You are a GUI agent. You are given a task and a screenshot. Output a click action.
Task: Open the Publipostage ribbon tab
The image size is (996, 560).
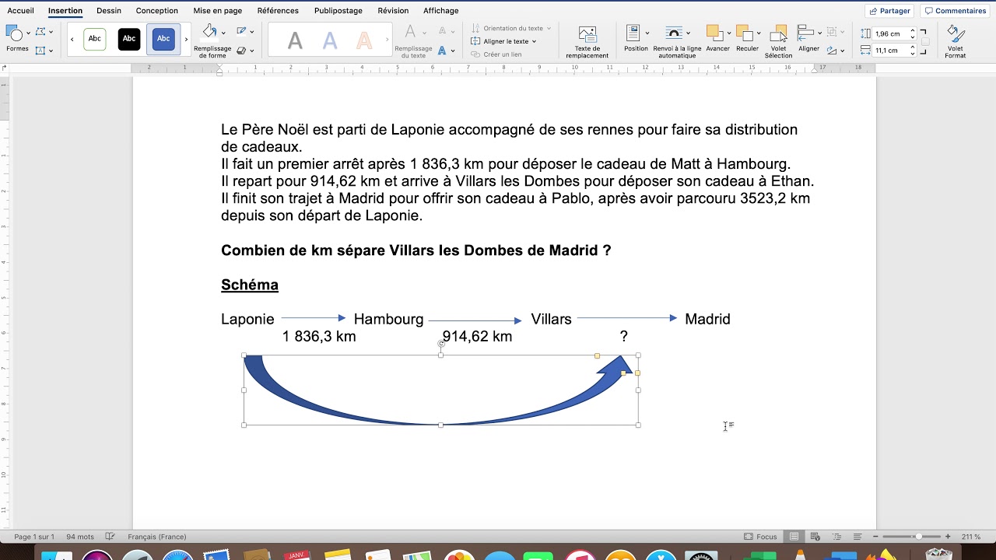[338, 11]
